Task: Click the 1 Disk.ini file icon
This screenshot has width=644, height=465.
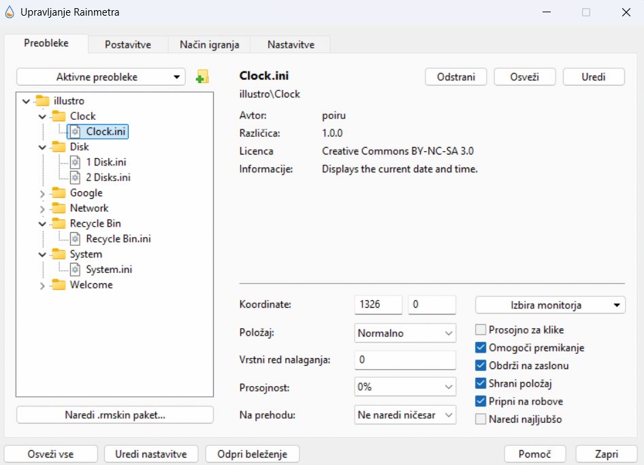Action: [x=75, y=162]
